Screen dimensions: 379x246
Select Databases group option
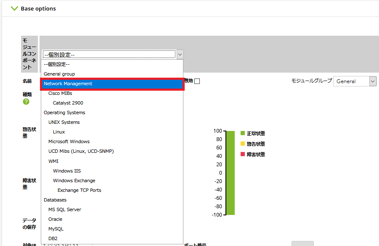tap(112, 200)
